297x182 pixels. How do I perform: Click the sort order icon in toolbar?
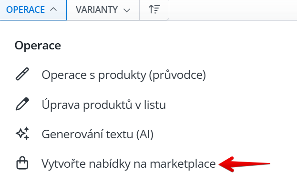(154, 9)
